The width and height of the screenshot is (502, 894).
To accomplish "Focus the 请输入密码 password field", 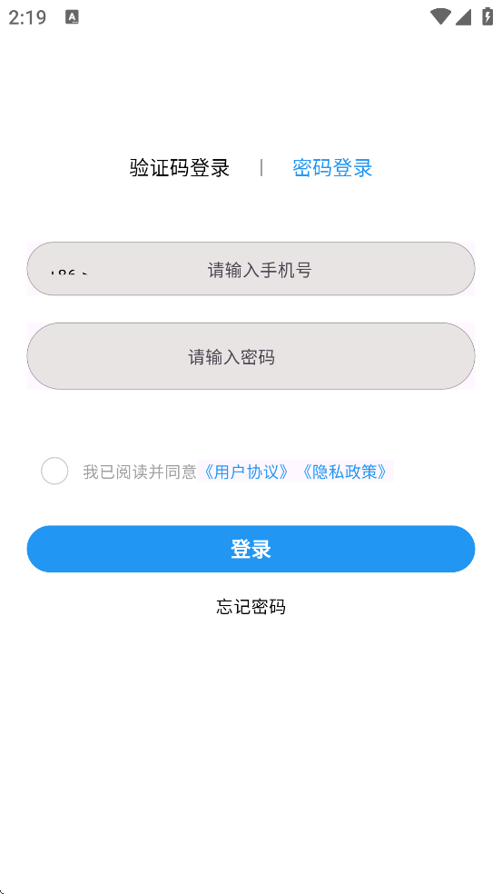I will click(251, 356).
